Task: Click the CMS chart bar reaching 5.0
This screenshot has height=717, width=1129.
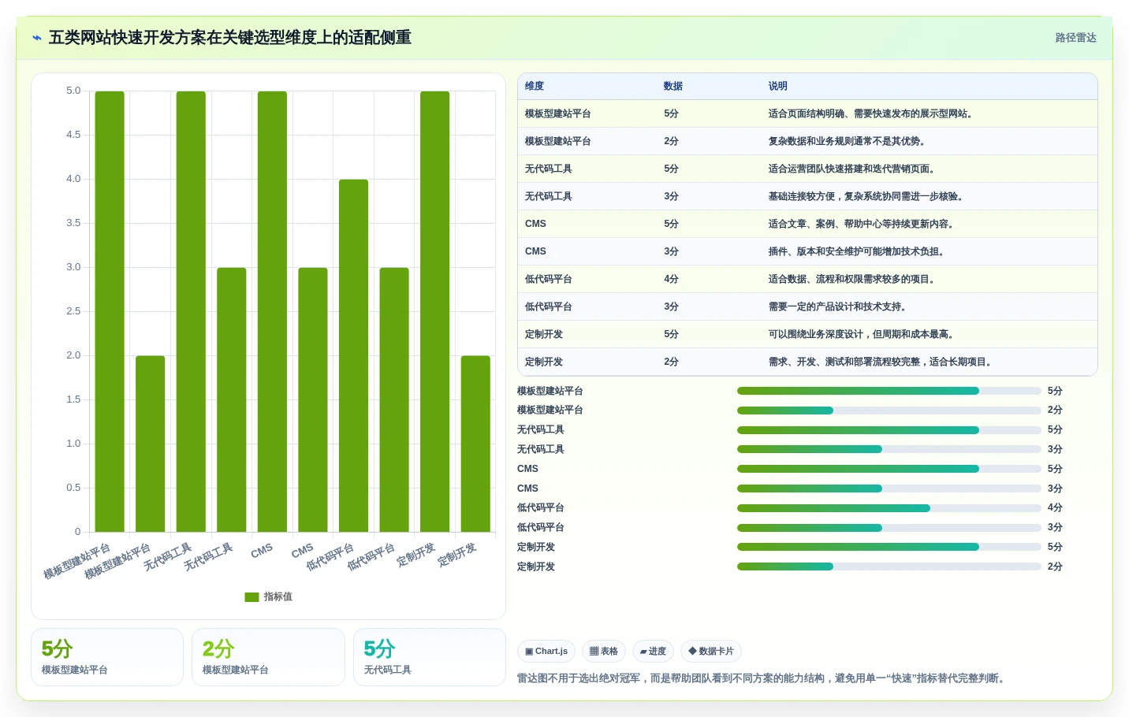Action: point(272,311)
